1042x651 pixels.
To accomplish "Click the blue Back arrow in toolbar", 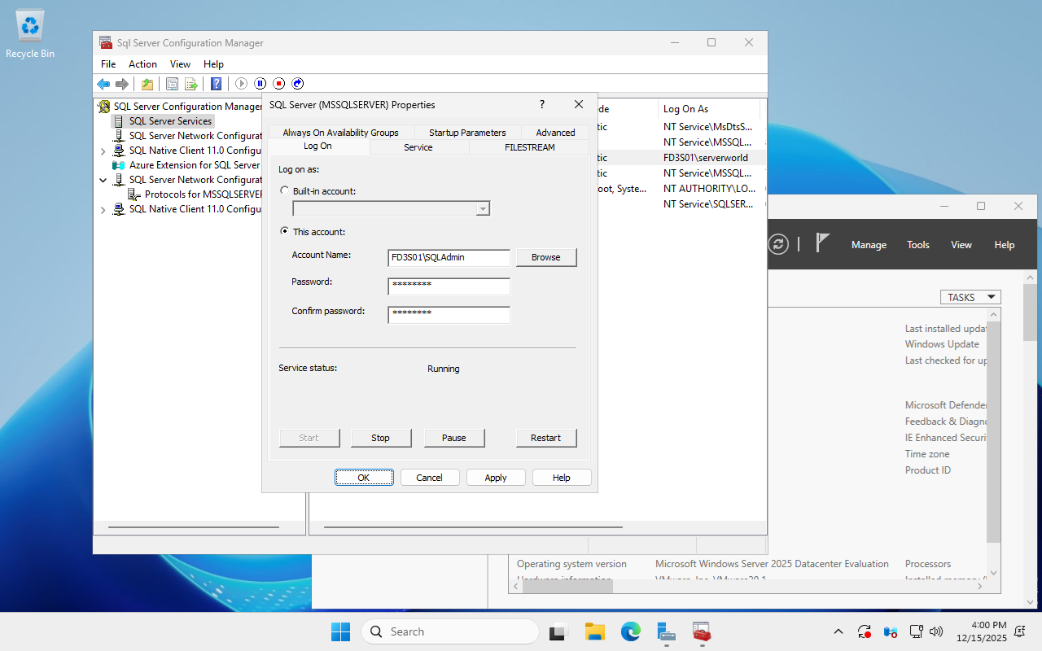I will (103, 84).
